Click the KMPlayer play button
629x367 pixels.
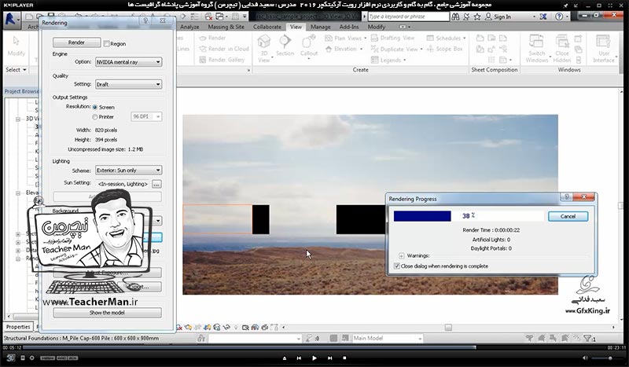click(314, 358)
